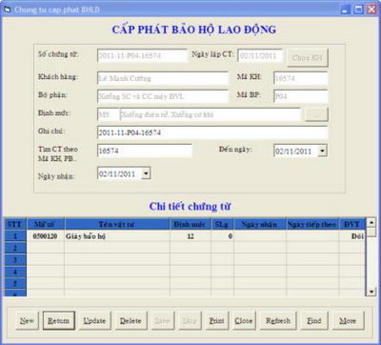Click the Print button

tap(217, 320)
